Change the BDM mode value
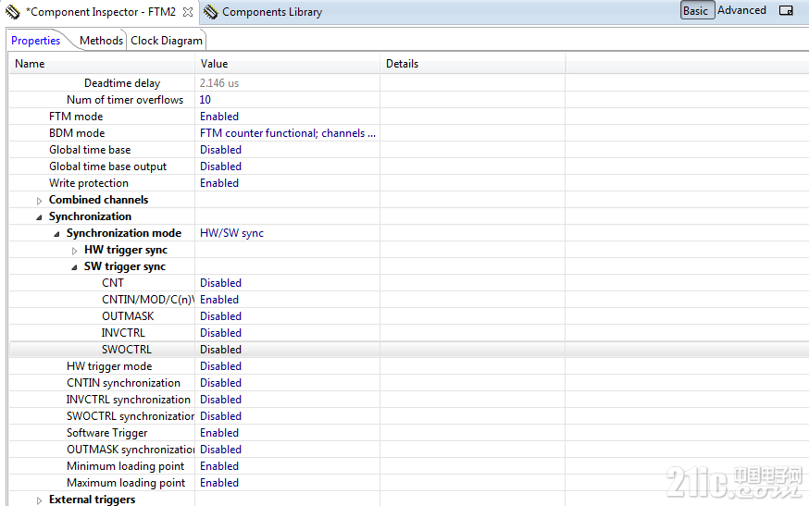The width and height of the screenshot is (809, 506). coord(287,133)
